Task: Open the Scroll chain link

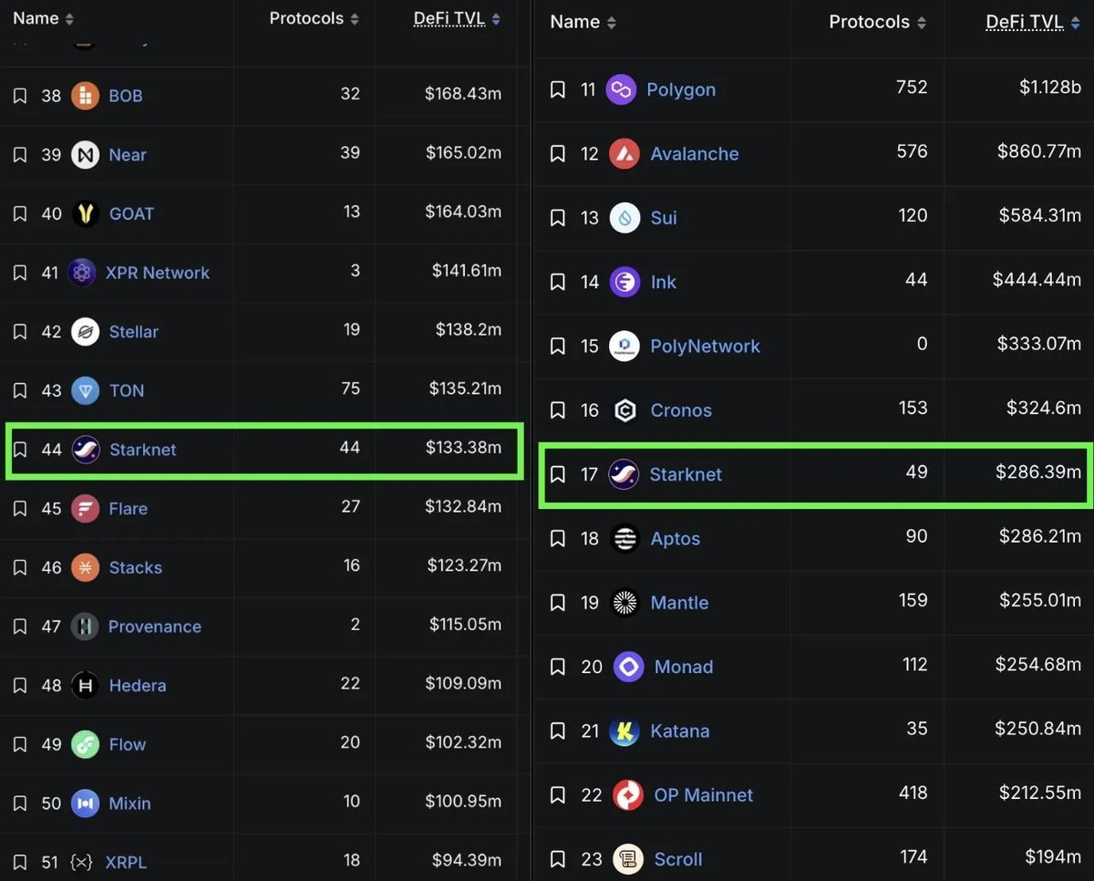Action: click(678, 859)
